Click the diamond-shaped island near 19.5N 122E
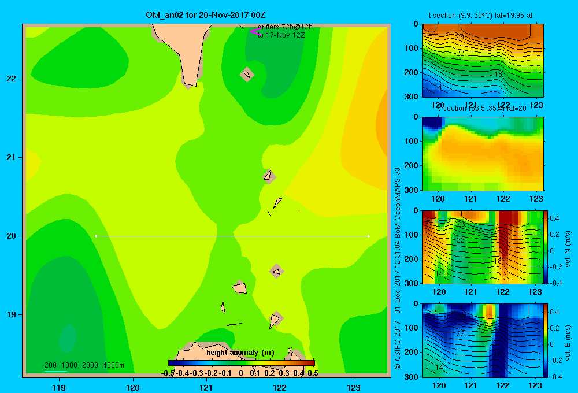Viewport: 578px width, 393px height. pyautogui.click(x=276, y=272)
